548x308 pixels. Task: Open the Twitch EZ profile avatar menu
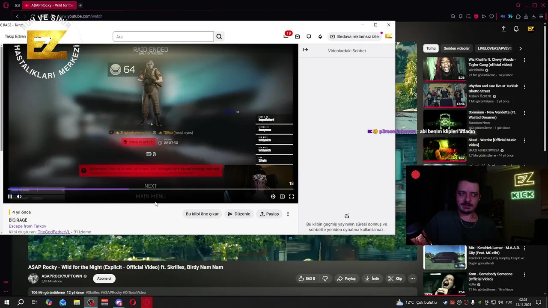pyautogui.click(x=389, y=36)
